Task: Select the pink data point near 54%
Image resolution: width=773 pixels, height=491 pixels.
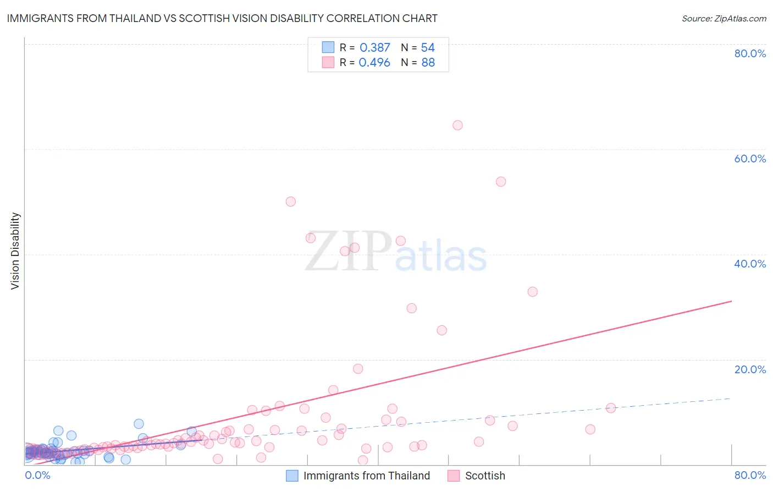Action: (501, 182)
